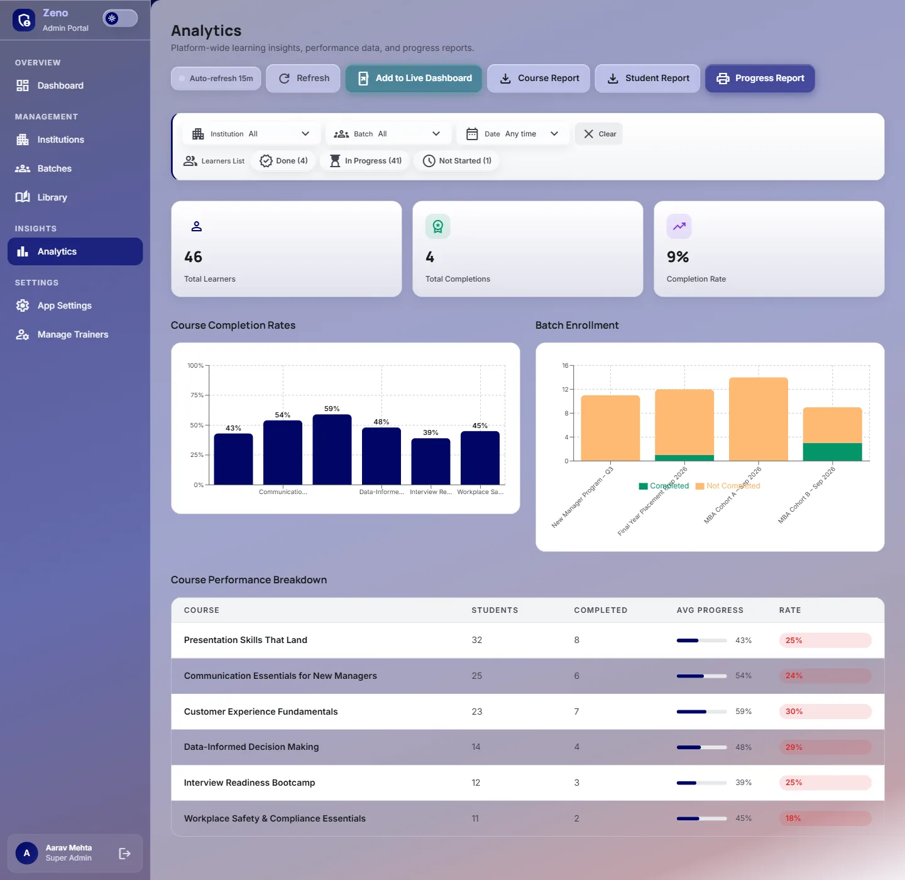Click Add to Live Dashboard button
The height and width of the screenshot is (880, 905).
tap(414, 79)
